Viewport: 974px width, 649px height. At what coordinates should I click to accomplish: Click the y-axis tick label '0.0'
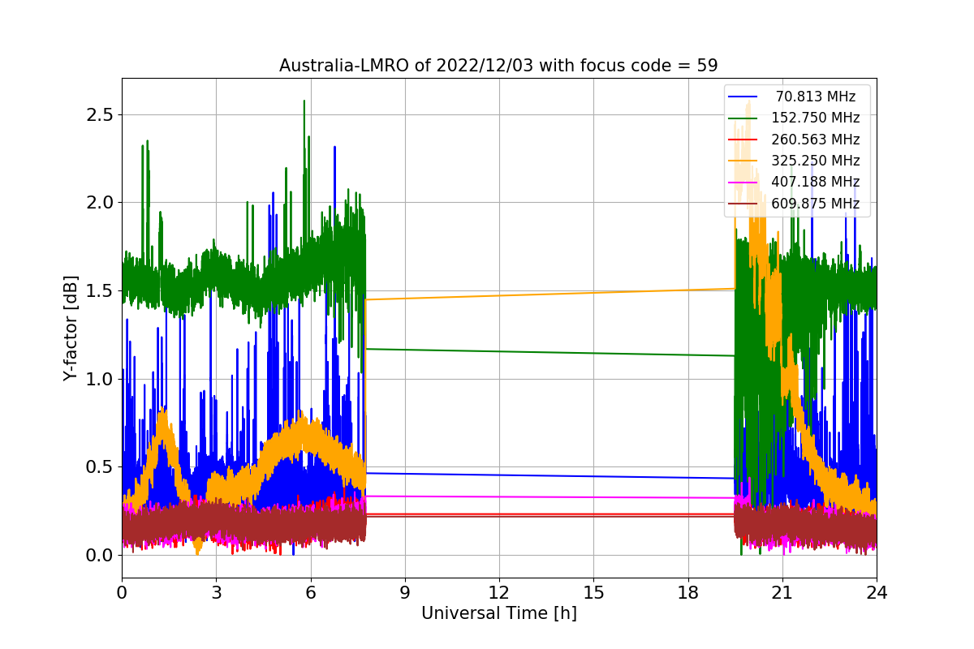[99, 555]
